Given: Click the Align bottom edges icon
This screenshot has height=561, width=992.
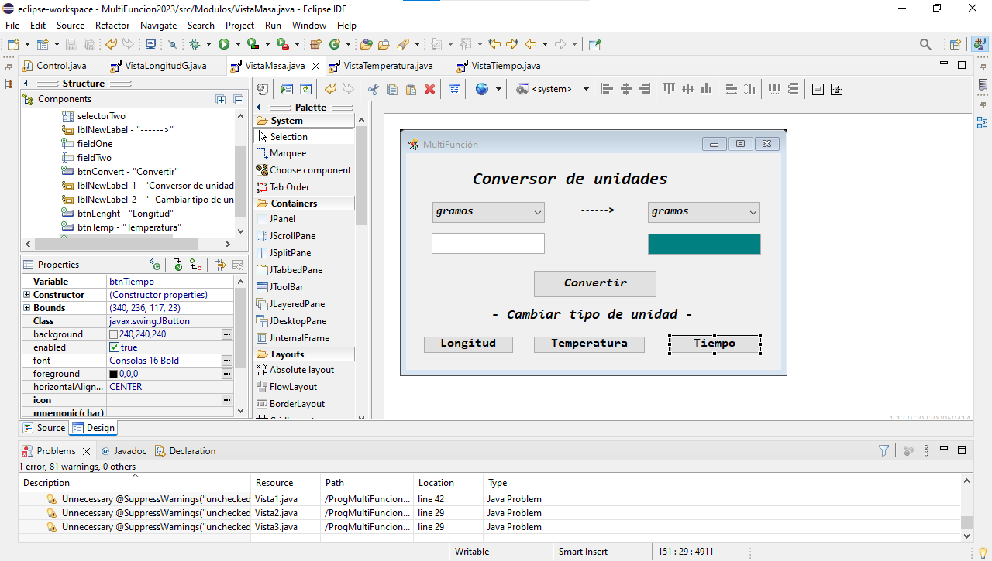Looking at the screenshot, I should (706, 89).
